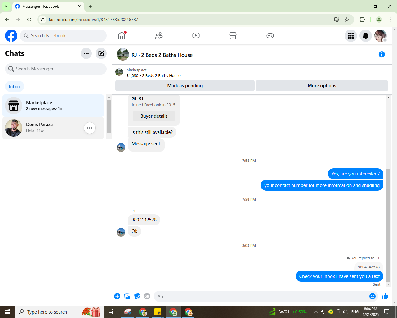
Task: Click the conversation scrollbar
Action: point(388,225)
